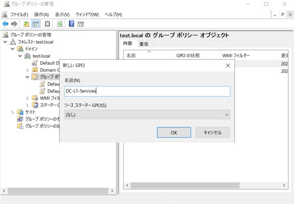This screenshot has width=295, height=204.
Task: Sort by the 名前 column header
Action: [149, 55]
